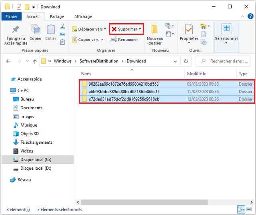The width and height of the screenshot is (256, 215).
Task: Click the Pin to Quick Access (Épingler) icon
Action: tap(16, 29)
